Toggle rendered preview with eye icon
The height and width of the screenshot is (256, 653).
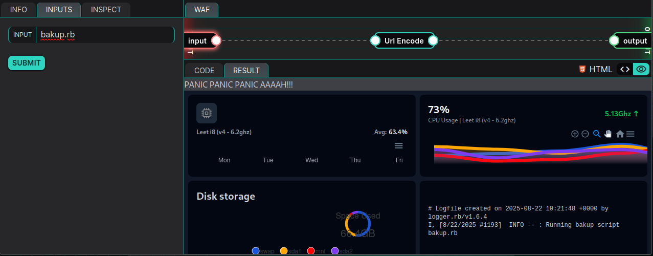click(x=641, y=70)
